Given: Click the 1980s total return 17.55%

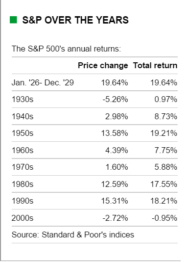Looking at the screenshot, I should [164, 184].
